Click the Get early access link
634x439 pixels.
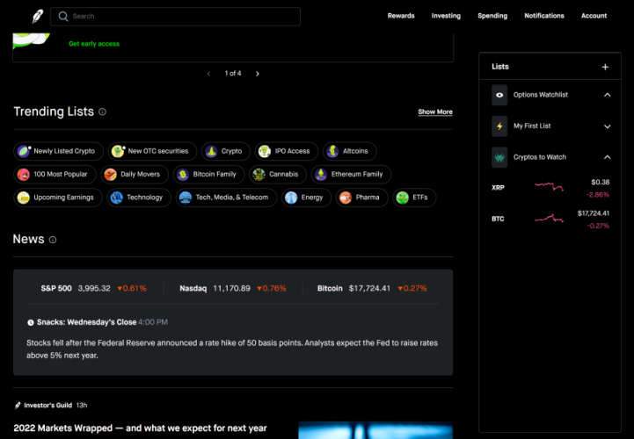(94, 44)
